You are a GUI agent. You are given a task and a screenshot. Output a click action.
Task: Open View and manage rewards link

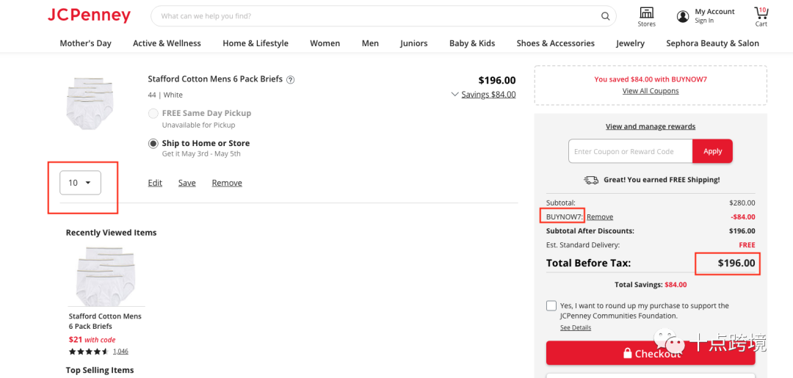pos(651,126)
